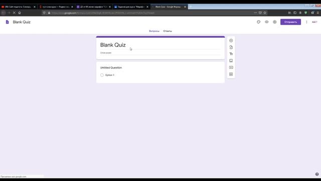
Task: Click the green shield extension icon
Action: click(x=305, y=13)
